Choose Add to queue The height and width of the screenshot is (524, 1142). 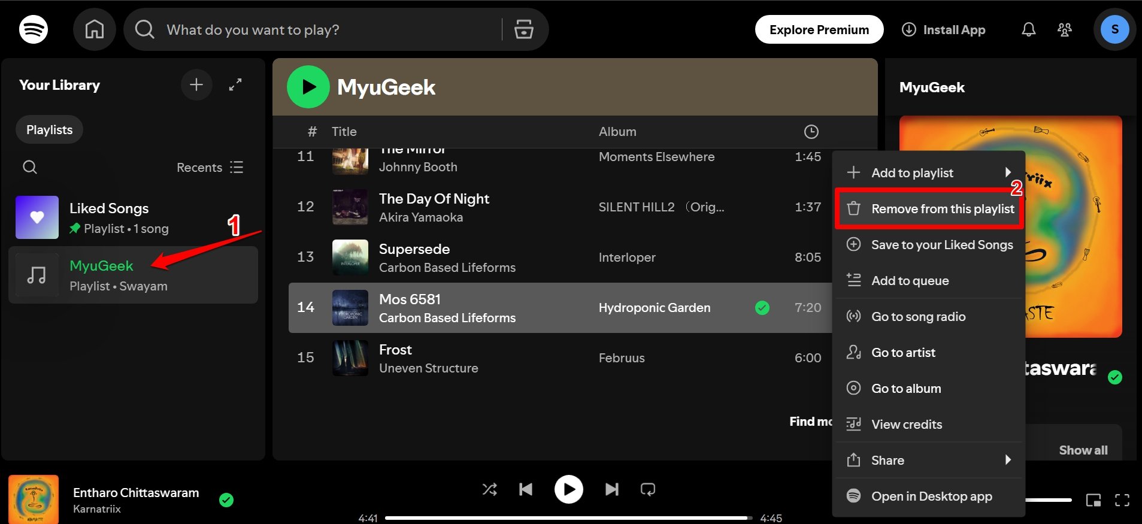pos(929,280)
